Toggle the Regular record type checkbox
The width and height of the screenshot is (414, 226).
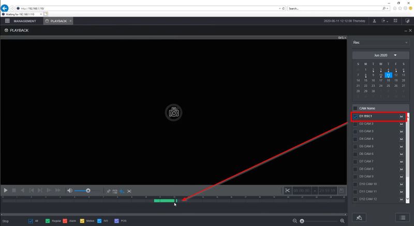pos(48,221)
